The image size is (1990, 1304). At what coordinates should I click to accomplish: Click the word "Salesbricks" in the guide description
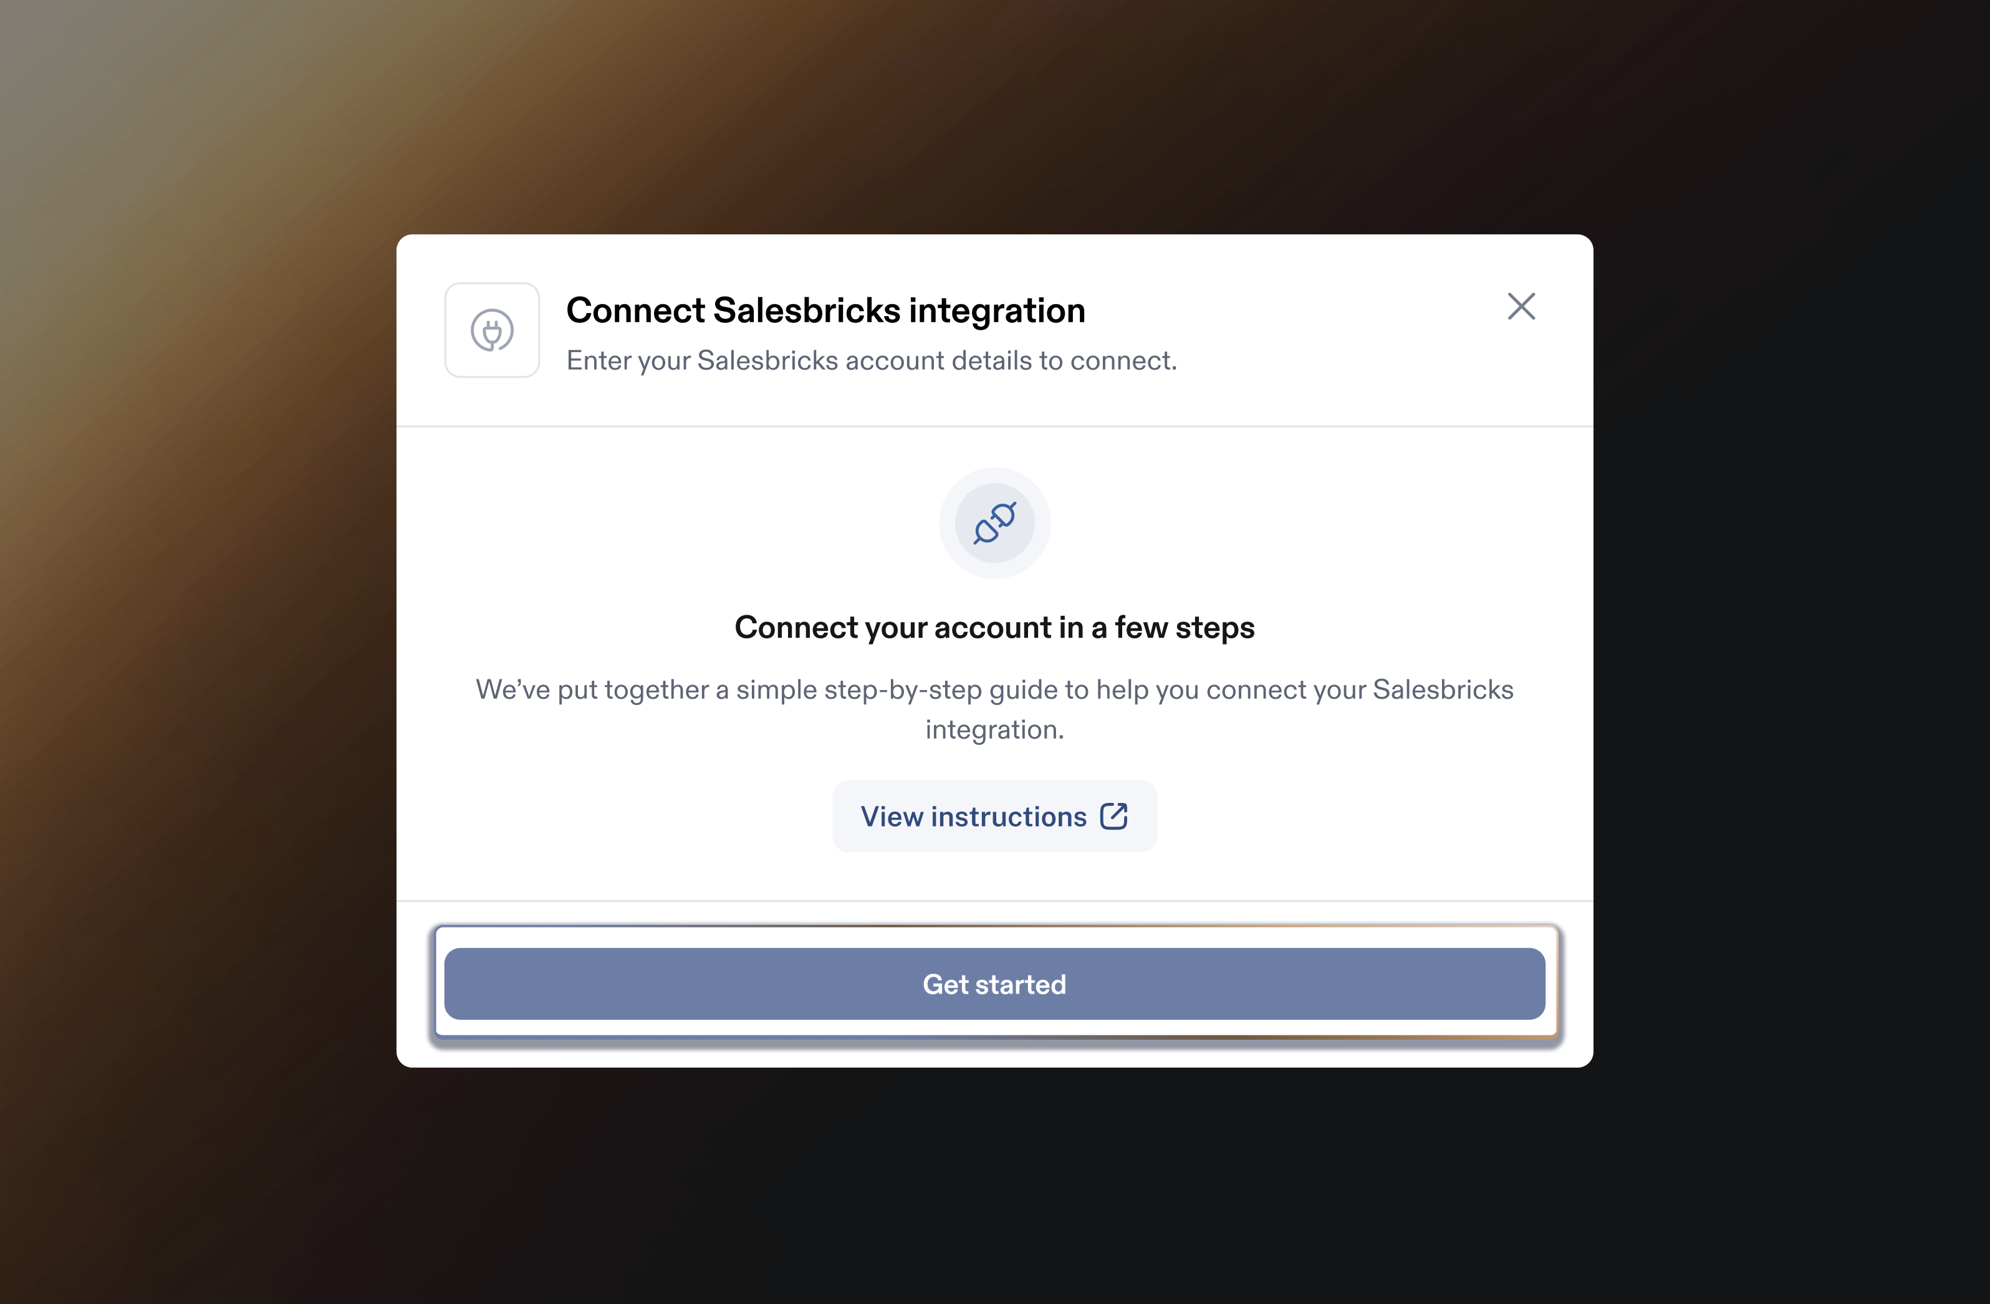click(1443, 689)
